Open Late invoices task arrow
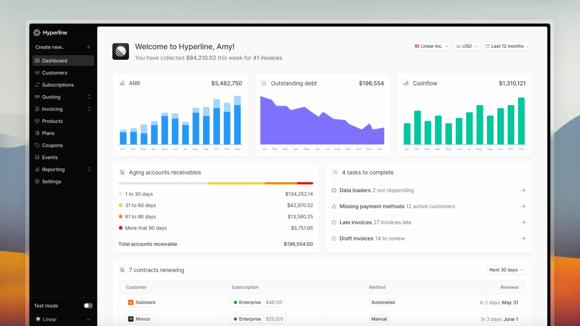580x326 pixels. tap(523, 222)
